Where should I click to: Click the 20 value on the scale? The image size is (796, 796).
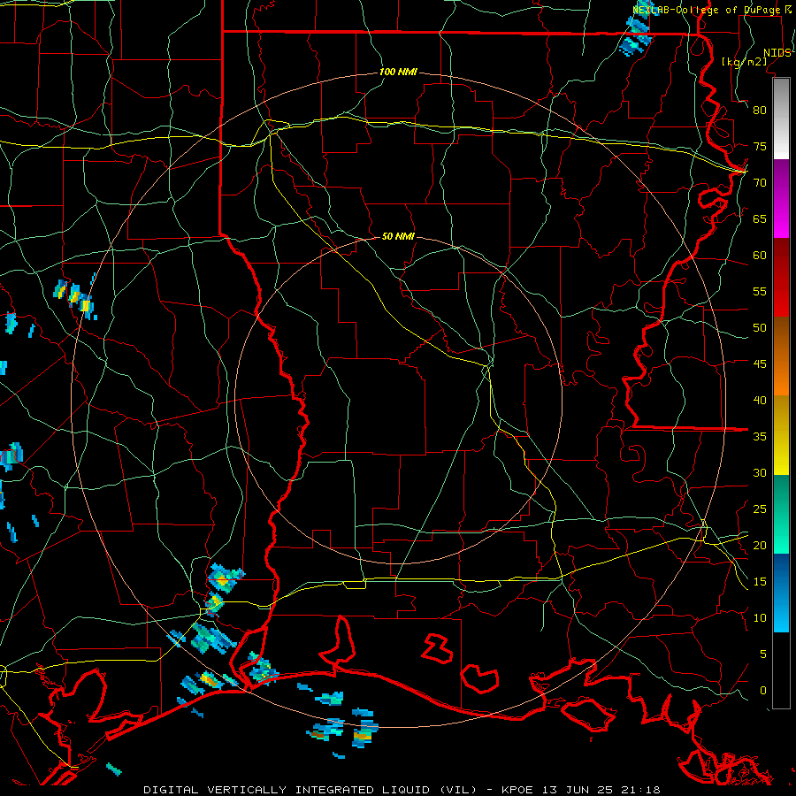(x=760, y=546)
